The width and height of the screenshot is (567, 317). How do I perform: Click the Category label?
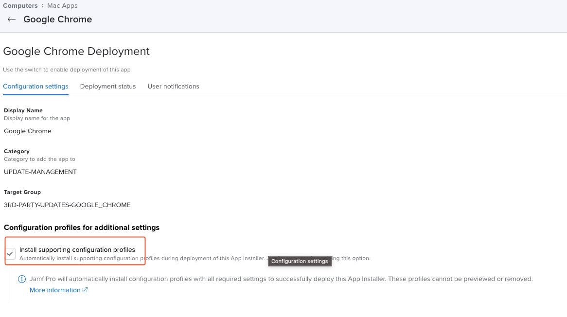(17, 151)
